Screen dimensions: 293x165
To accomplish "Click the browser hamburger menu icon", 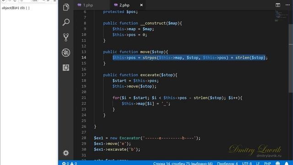I will coord(55,1).
